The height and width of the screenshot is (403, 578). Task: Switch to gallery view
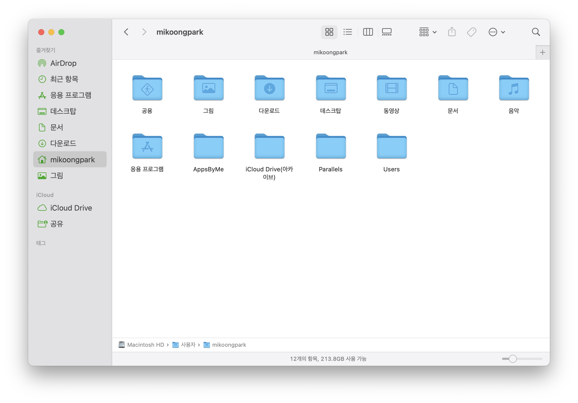coord(387,32)
